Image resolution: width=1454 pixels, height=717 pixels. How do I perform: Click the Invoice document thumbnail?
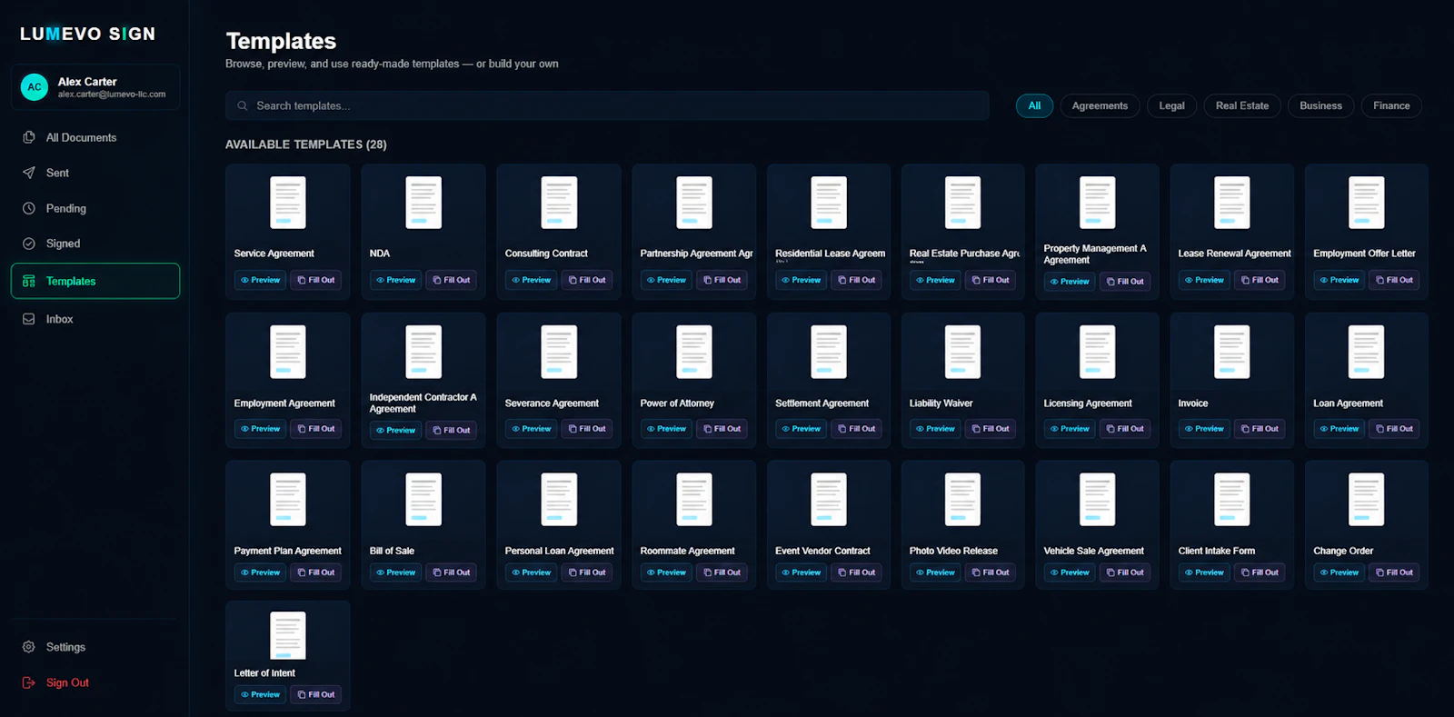click(1232, 352)
